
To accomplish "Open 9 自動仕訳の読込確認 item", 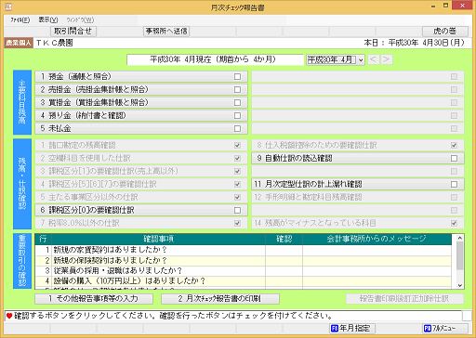I will click(x=358, y=158).
